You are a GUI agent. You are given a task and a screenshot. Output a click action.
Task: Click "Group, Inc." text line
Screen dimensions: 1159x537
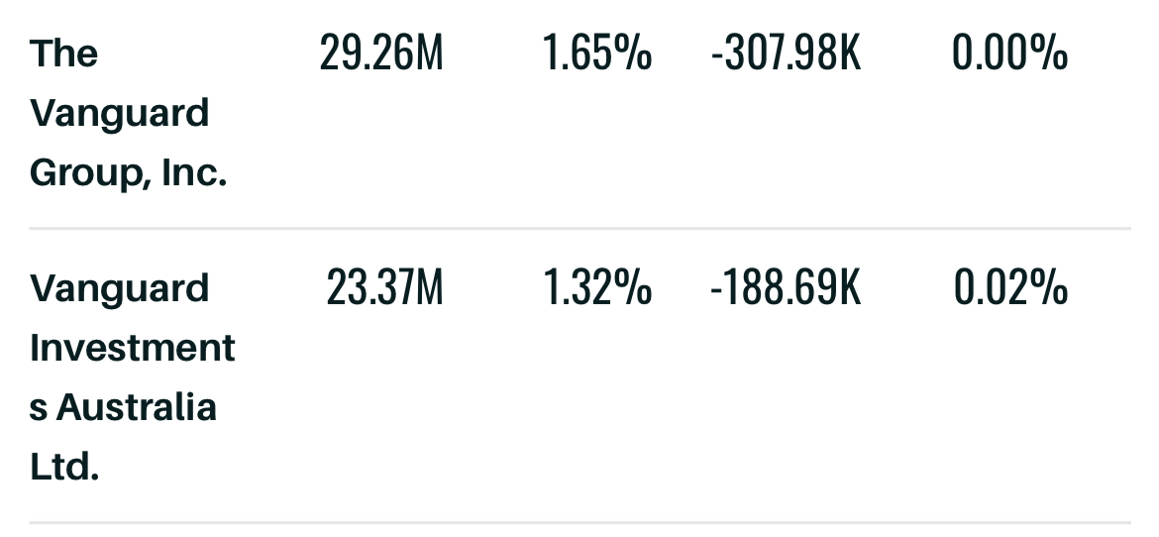click(128, 173)
